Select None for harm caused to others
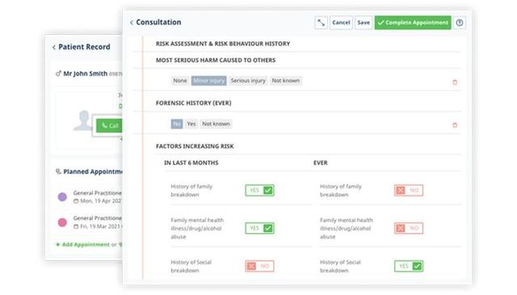The width and height of the screenshot is (517, 295). point(180,81)
